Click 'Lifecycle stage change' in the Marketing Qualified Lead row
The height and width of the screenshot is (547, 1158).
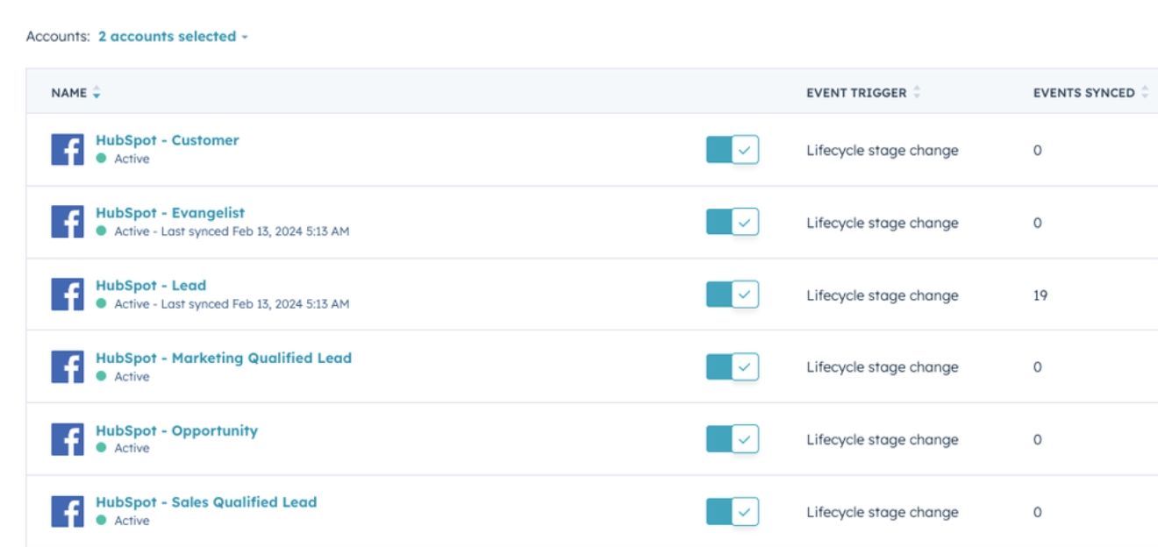tap(883, 367)
